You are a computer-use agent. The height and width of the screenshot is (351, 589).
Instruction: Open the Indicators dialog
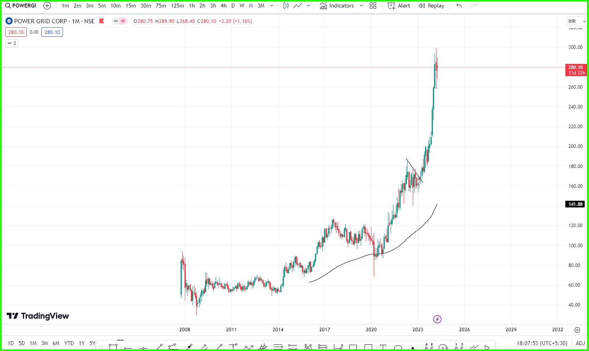[x=337, y=6]
